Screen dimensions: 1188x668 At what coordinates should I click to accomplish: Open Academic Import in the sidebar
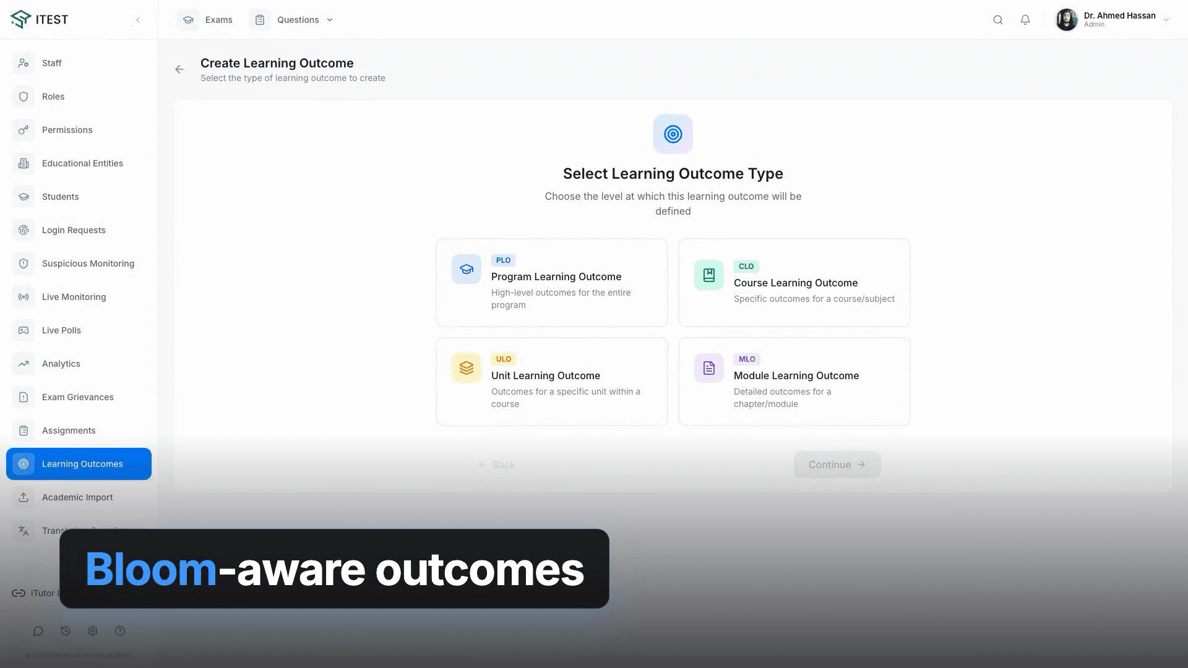(79, 497)
